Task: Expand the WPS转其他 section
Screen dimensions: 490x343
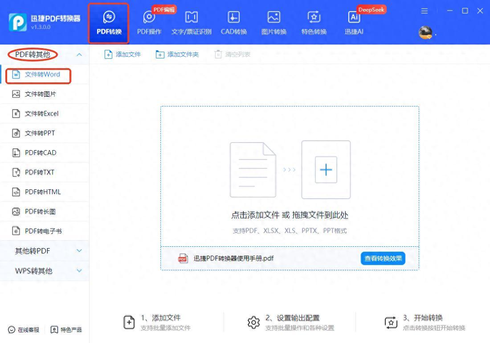Action: [x=79, y=270]
